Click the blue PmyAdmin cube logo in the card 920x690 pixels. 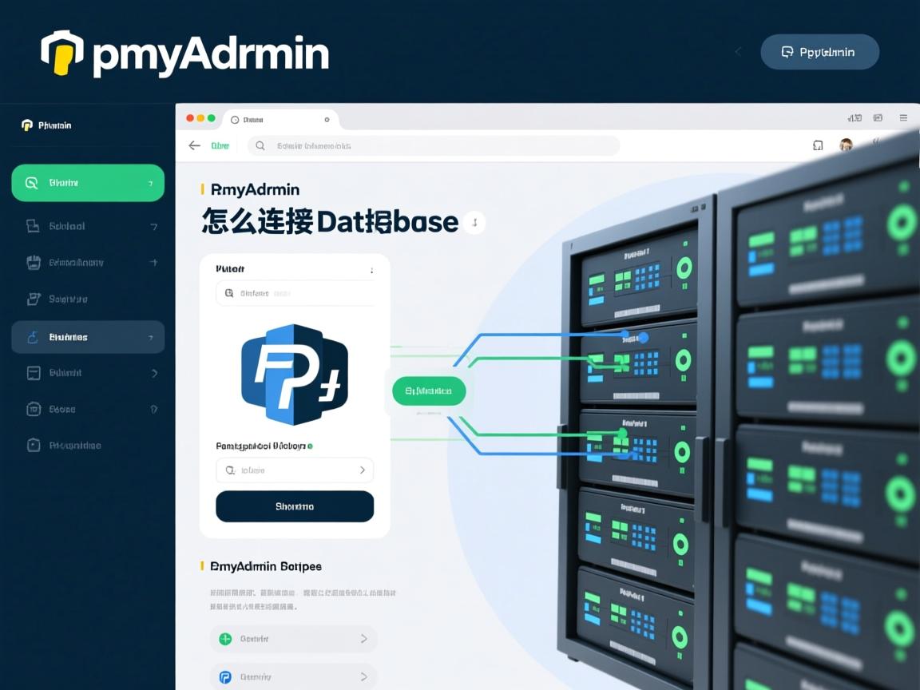pyautogui.click(x=294, y=374)
